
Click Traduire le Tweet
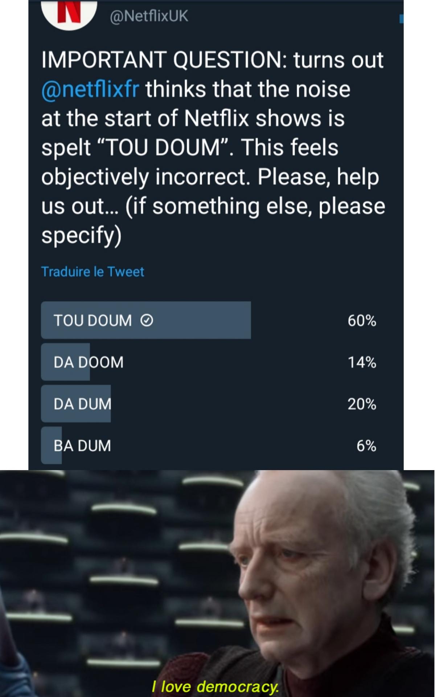pos(93,272)
